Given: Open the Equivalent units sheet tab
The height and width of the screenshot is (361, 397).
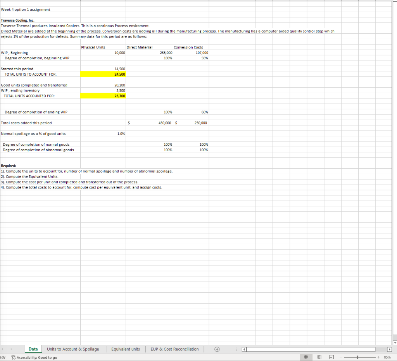Looking at the screenshot, I should tap(126, 349).
